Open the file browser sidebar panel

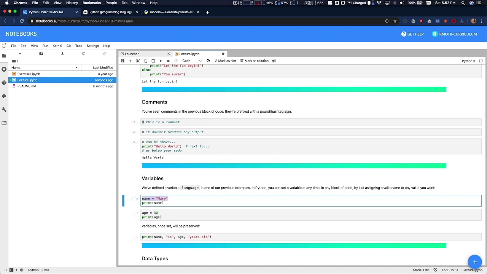[x=4, y=56]
